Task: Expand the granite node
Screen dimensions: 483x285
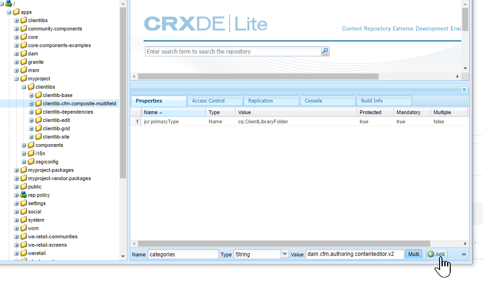Action: coord(16,62)
